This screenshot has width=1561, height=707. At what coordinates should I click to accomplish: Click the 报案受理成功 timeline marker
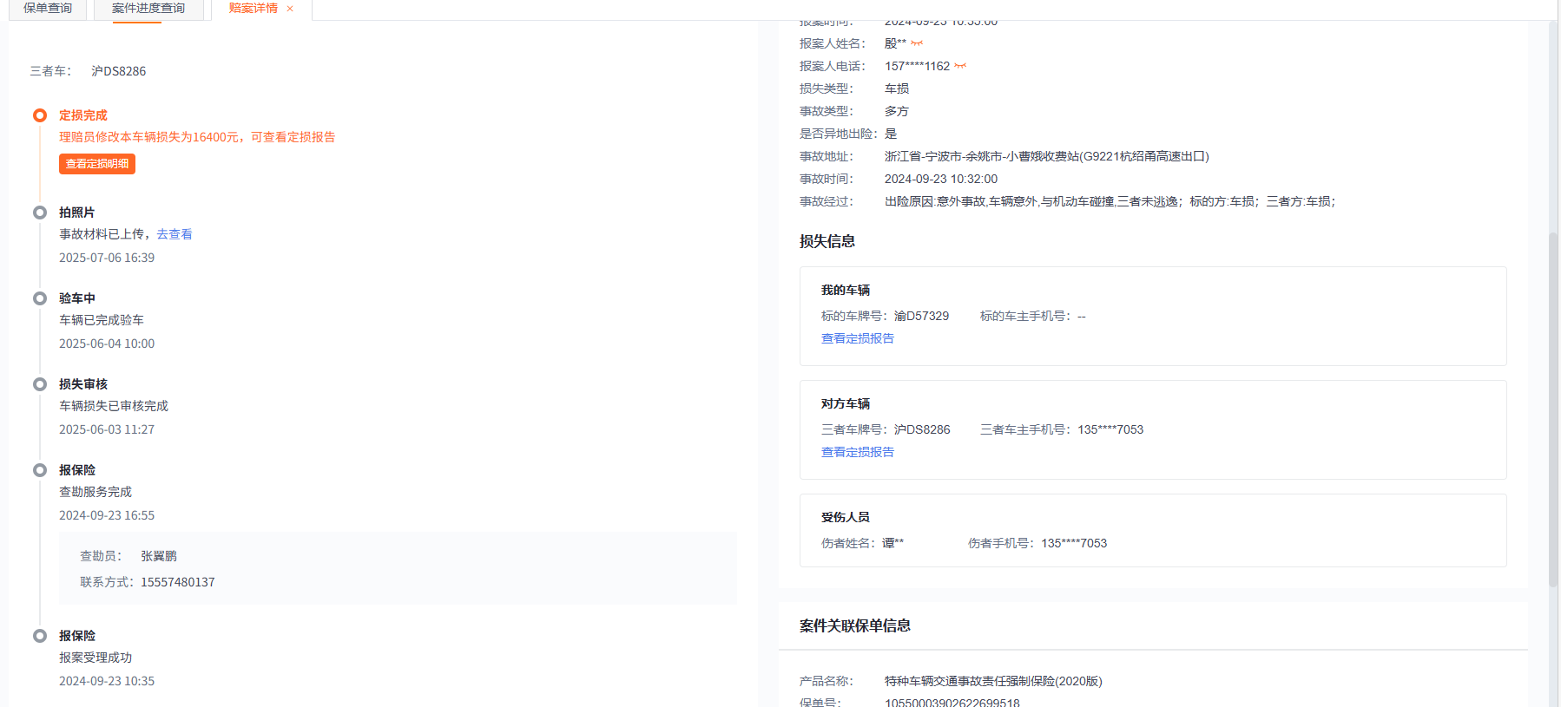tap(40, 636)
